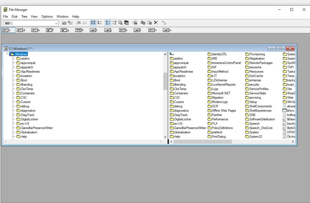Viewport: 310px width, 203px height.
Task: Sort files by size via toolbar
Action: [x=120, y=23]
